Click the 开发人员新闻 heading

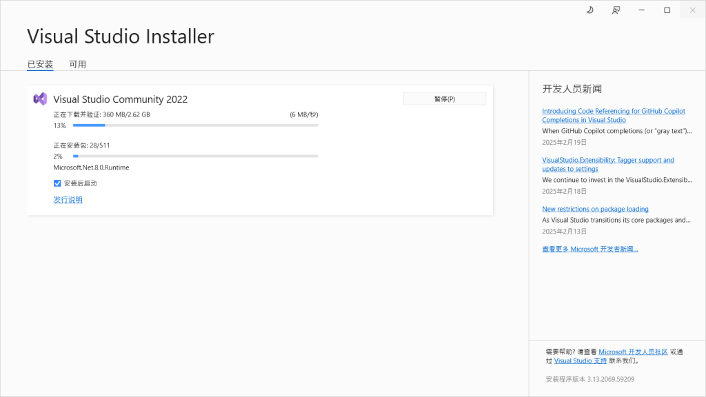(x=572, y=89)
